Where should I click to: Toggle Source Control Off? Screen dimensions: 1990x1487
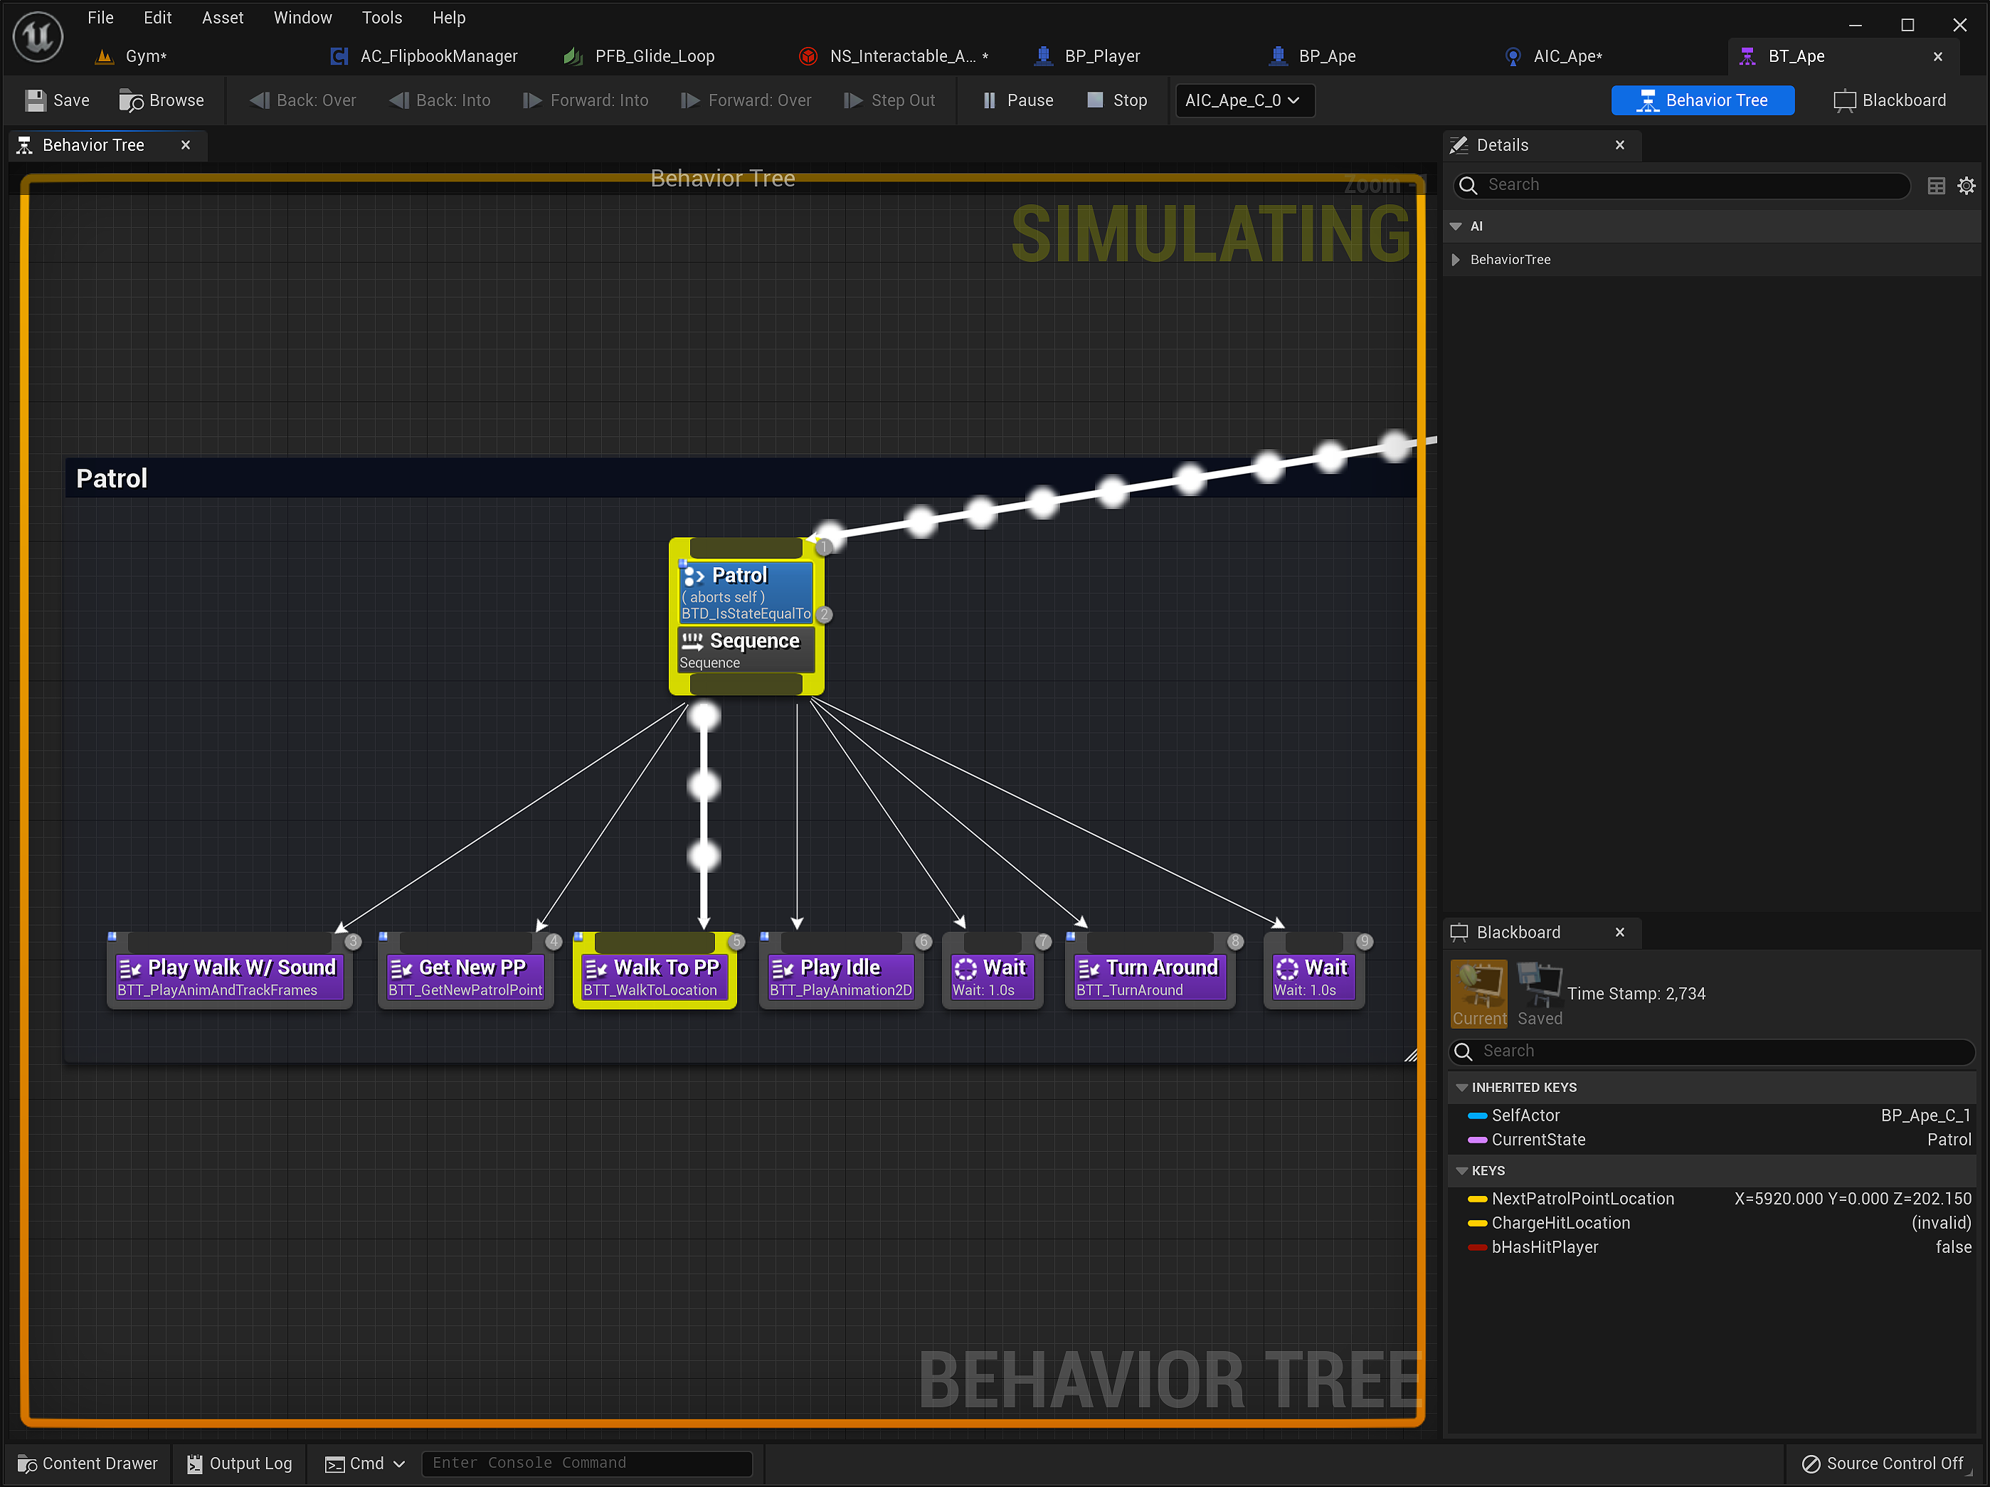[x=1883, y=1463]
